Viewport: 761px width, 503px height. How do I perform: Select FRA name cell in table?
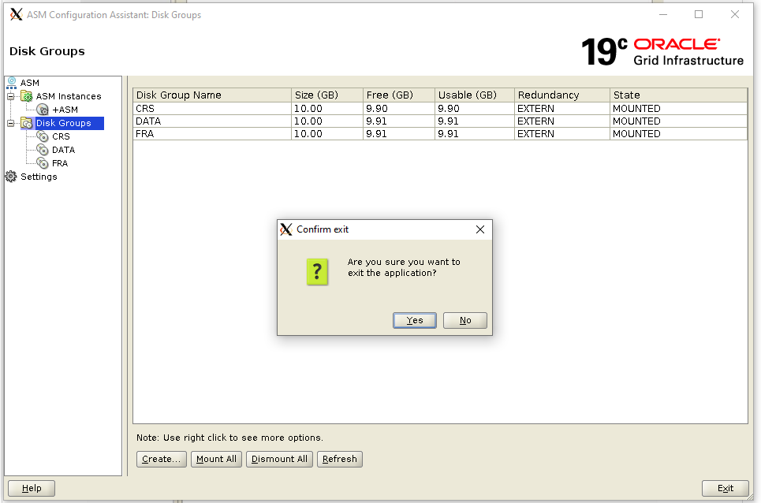212,134
